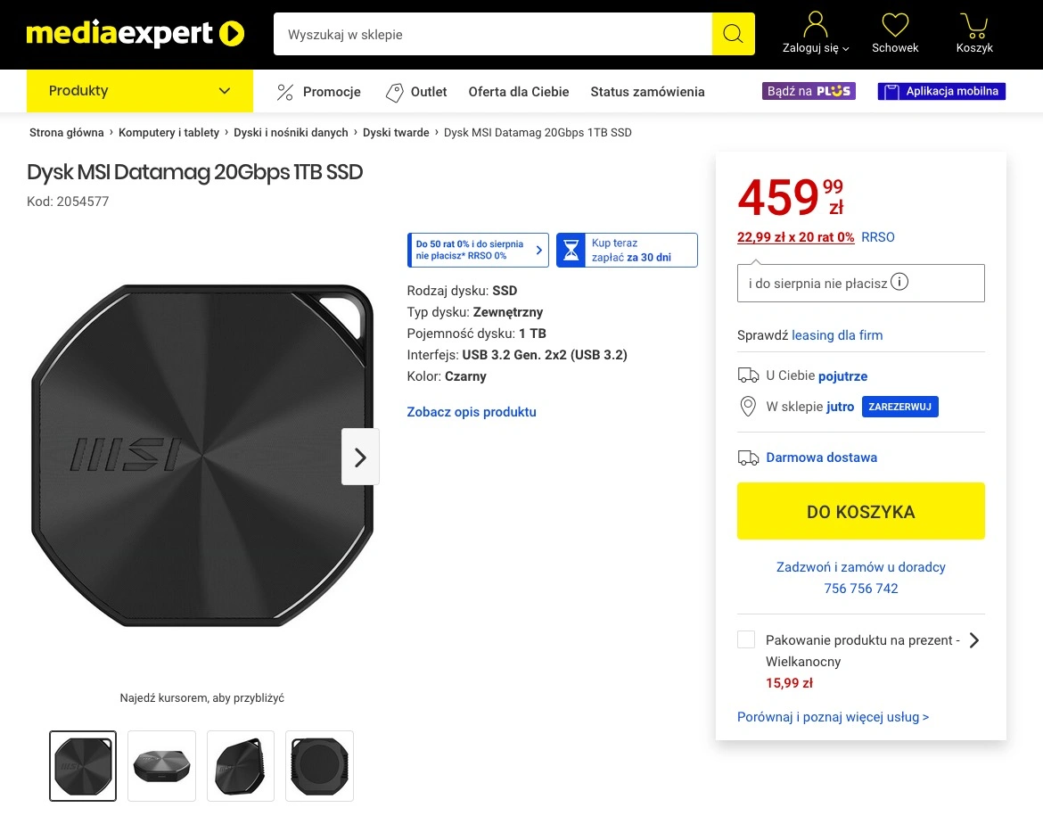Click the hourglass Kup teraz banner icon

(x=571, y=251)
